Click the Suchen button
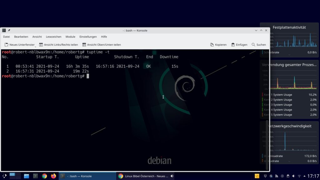 point(258,45)
